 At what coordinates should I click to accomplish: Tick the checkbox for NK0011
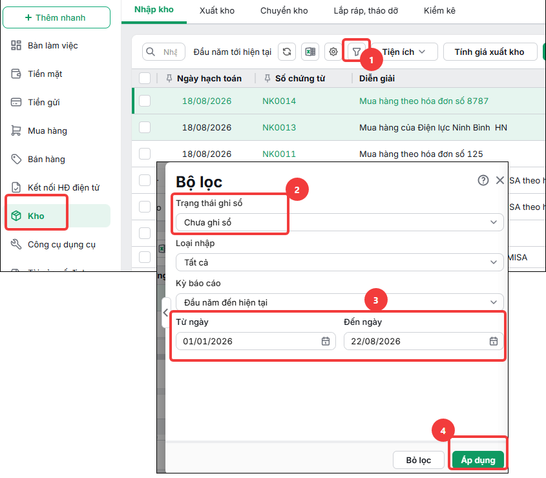(x=145, y=154)
